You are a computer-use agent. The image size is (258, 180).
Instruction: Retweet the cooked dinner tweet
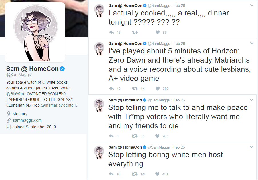coord(135,32)
